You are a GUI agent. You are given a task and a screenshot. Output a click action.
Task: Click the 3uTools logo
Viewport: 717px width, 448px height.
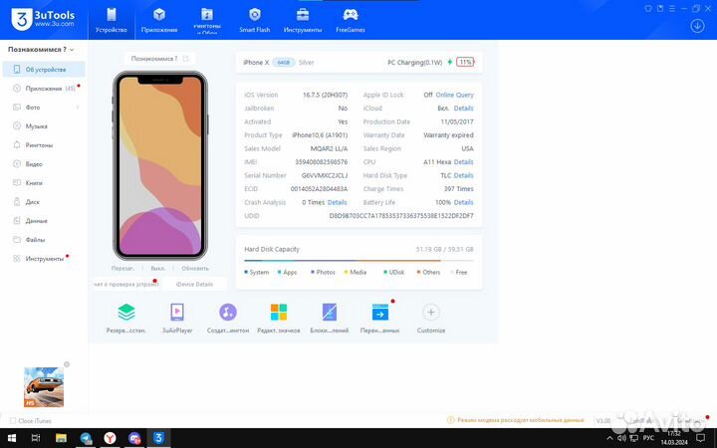(43, 19)
